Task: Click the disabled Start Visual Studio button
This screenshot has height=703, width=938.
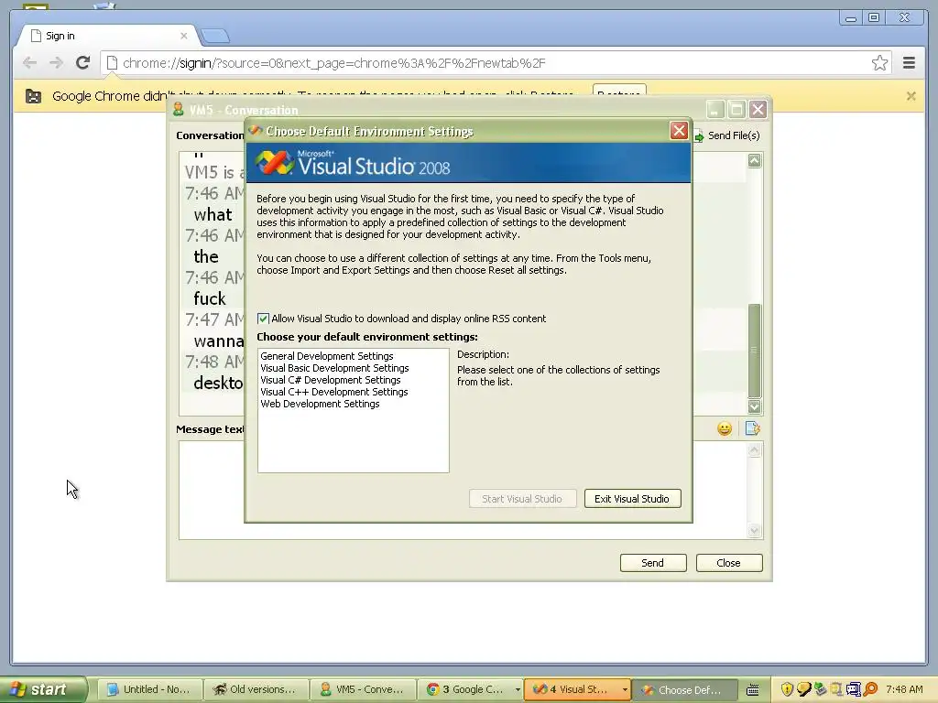Action: pyautogui.click(x=522, y=499)
